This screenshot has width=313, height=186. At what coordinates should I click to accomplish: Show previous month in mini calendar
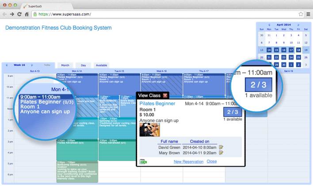(268, 25)
